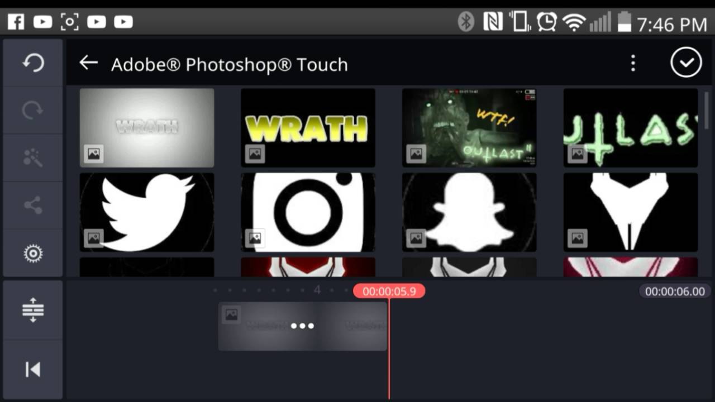Screen dimensions: 715x402
Task: Tap the battery status icon
Action: point(625,22)
